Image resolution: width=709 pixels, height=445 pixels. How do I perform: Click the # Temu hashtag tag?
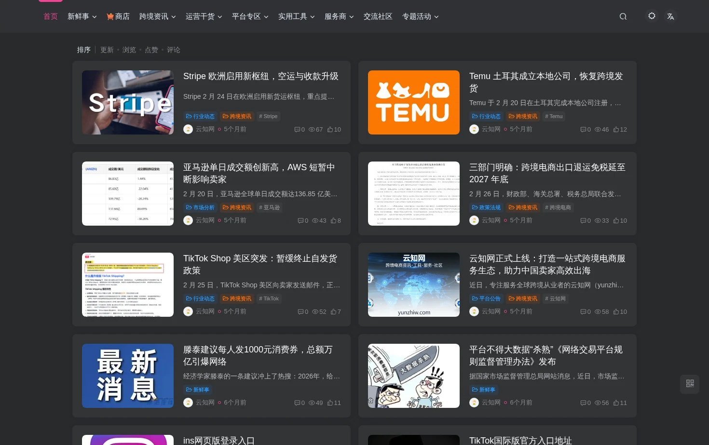coord(554,116)
